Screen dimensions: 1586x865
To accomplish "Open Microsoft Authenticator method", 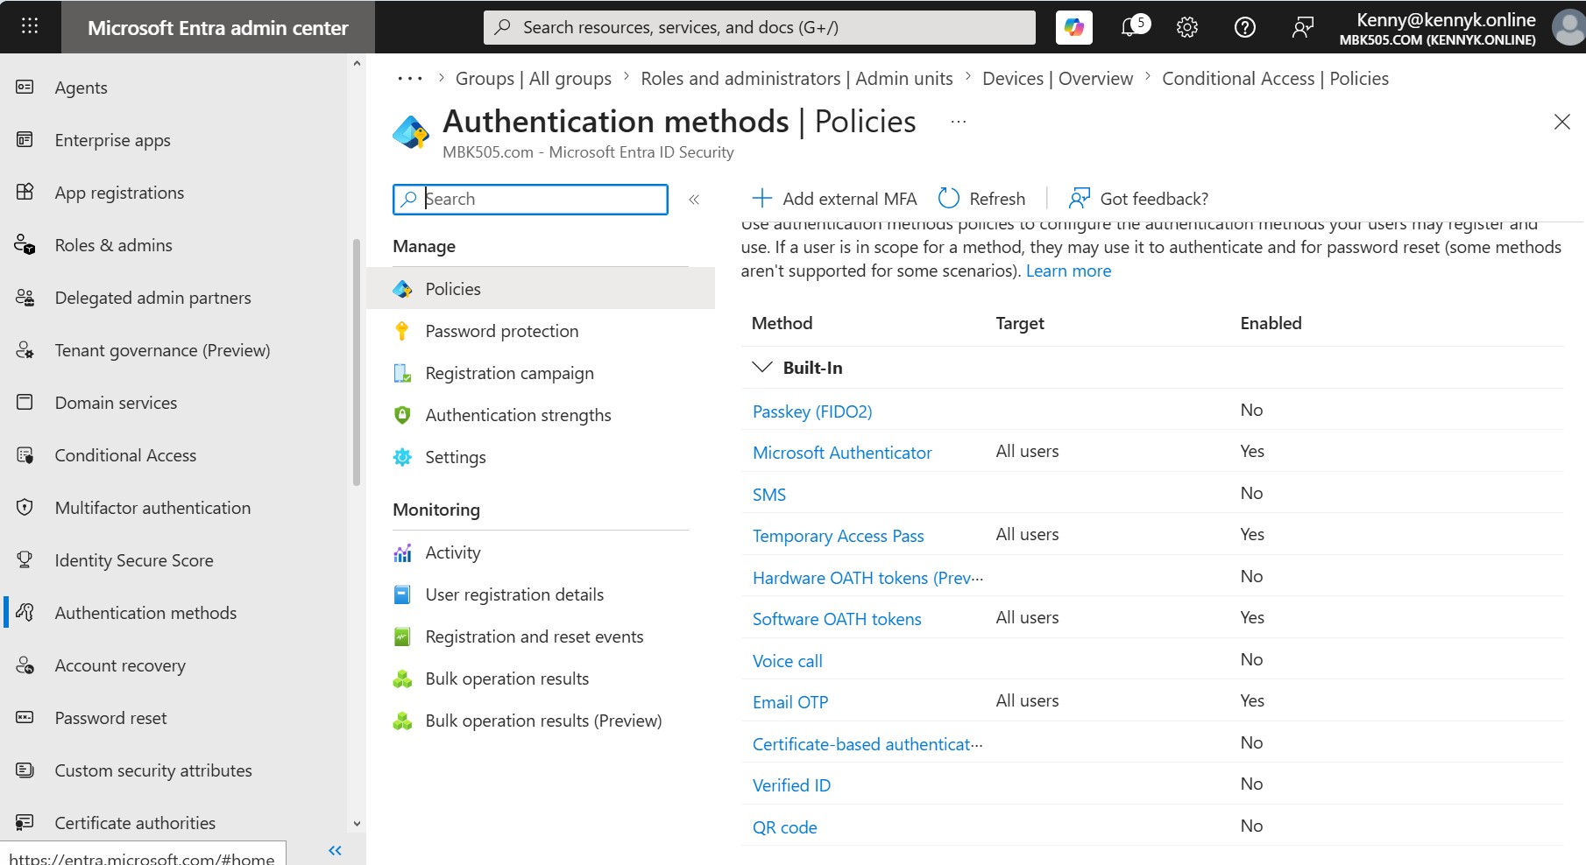I will click(842, 453).
